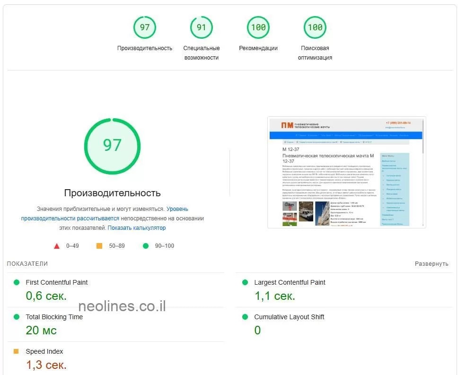Click the green dot beside Total Blocking Time

click(x=17, y=317)
